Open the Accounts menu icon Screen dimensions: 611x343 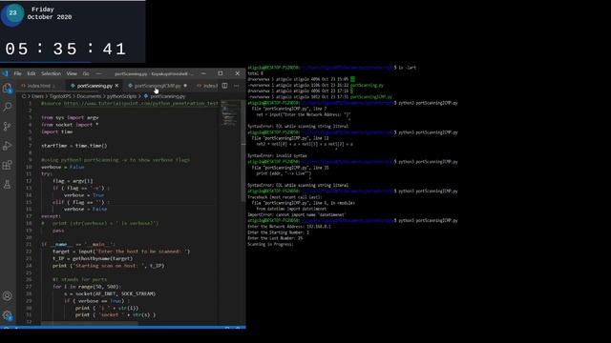pos(7,296)
